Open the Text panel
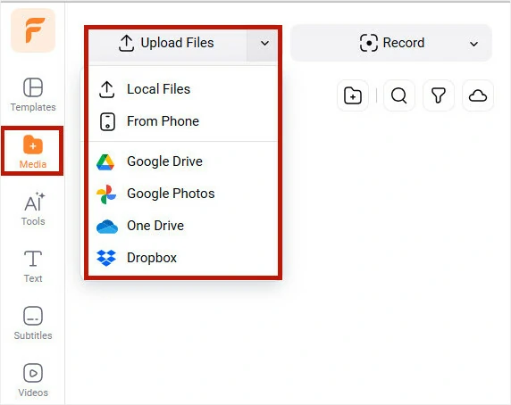Viewport: 511px width, 405px height. [x=33, y=266]
